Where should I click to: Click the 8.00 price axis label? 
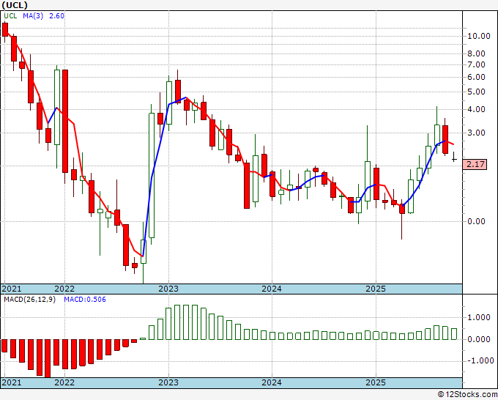[476, 53]
